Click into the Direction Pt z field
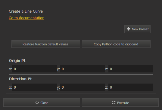 (131, 87)
